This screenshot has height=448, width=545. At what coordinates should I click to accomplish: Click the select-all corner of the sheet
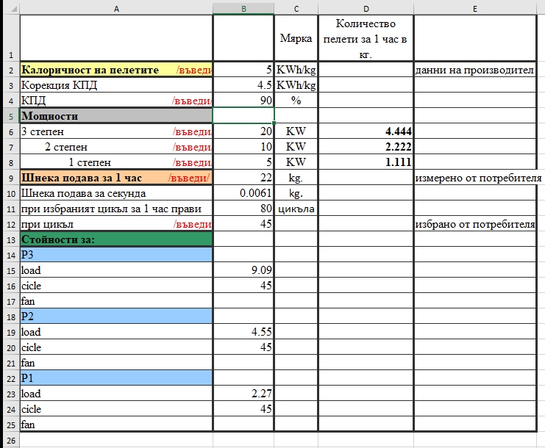(x=9, y=7)
